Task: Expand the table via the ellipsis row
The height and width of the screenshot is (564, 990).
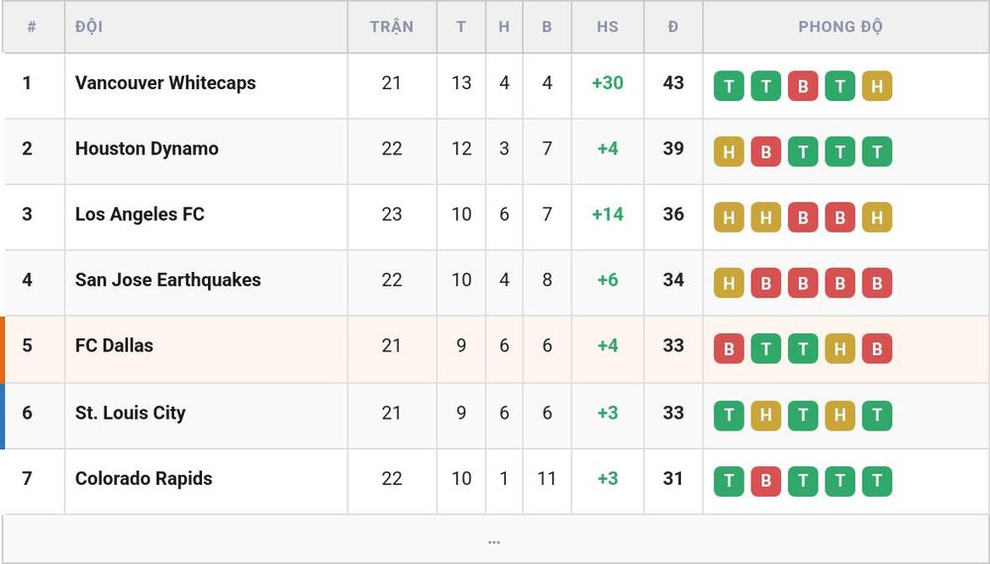Action: pyautogui.click(x=494, y=540)
